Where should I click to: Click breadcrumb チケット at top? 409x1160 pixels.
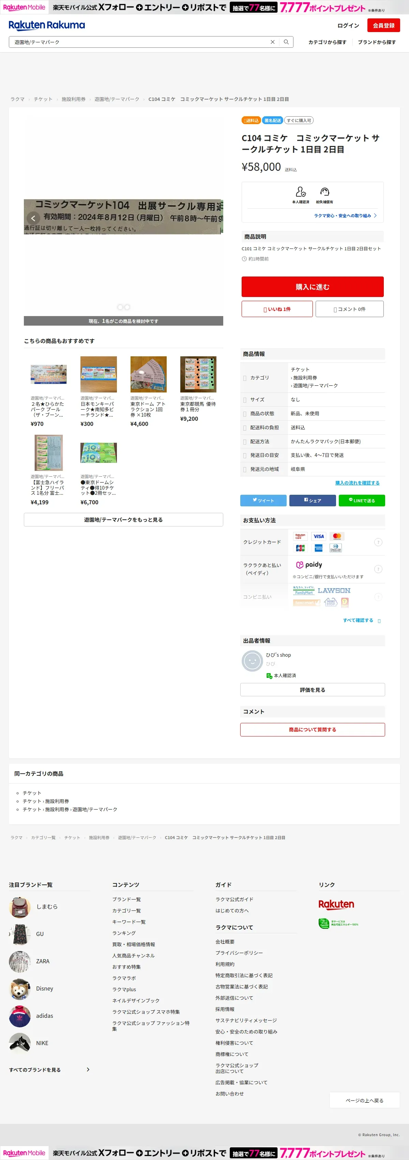(43, 99)
